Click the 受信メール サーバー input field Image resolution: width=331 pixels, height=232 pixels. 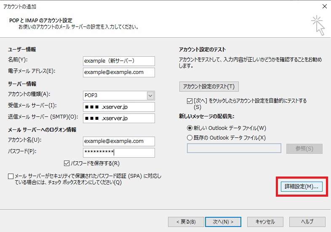(119, 107)
